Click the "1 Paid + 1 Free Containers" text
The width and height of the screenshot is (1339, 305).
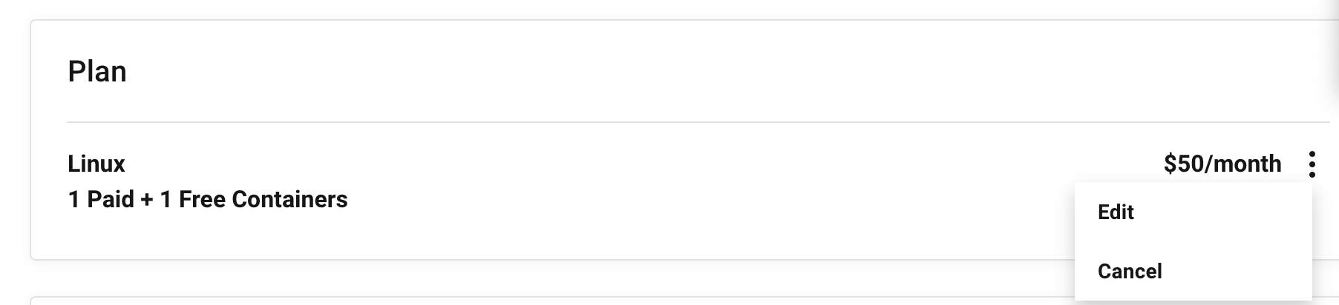(208, 199)
